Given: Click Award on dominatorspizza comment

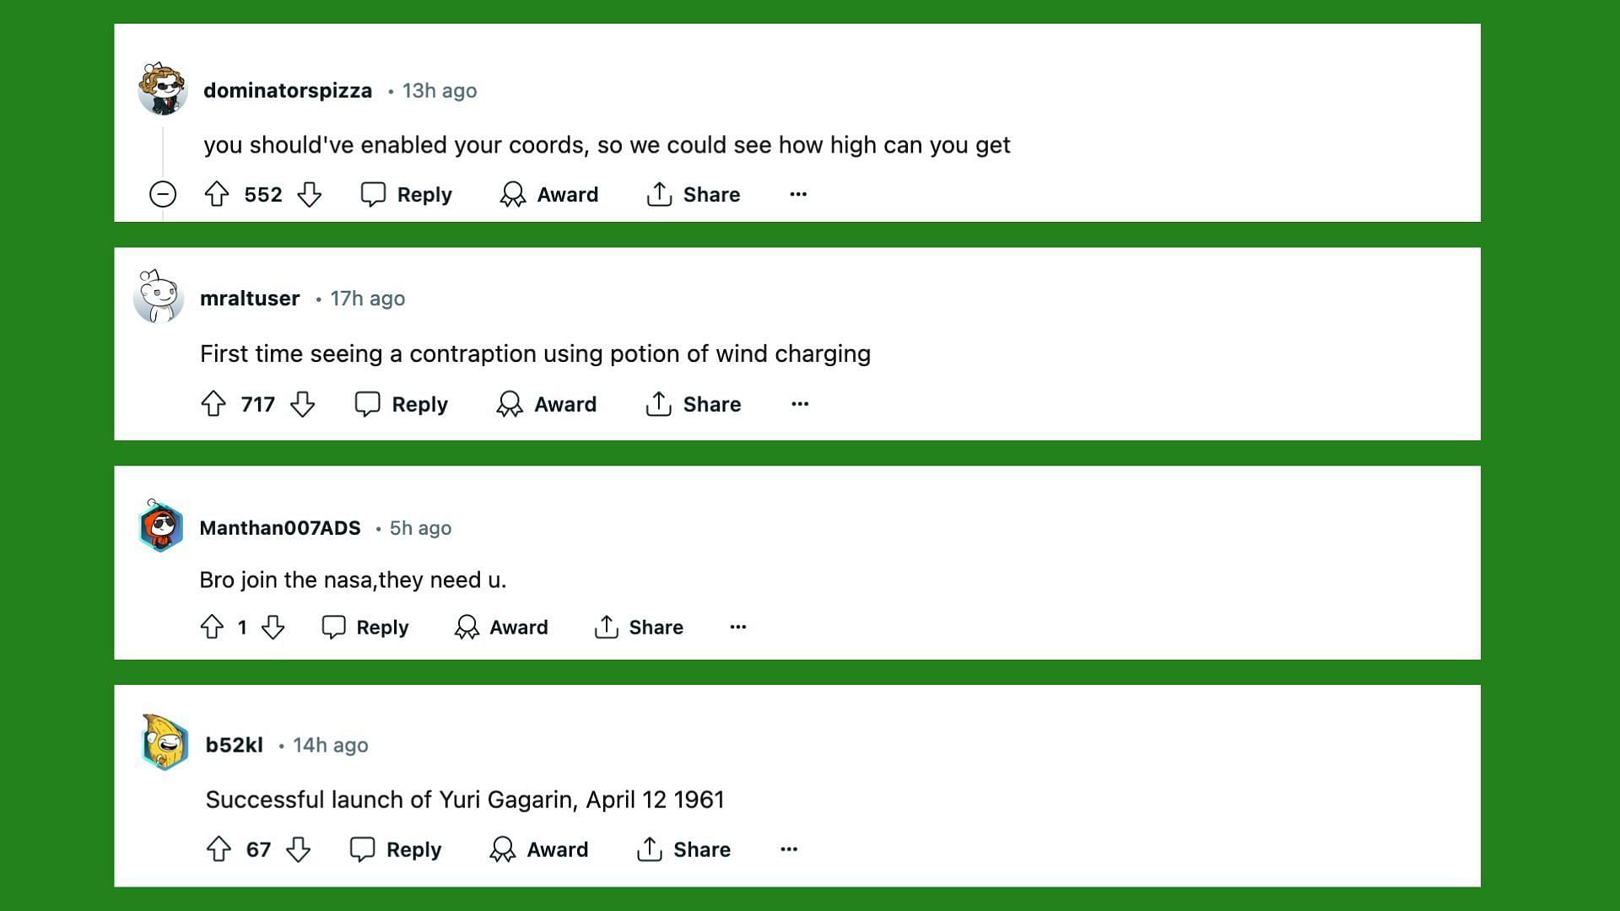Looking at the screenshot, I should tap(549, 195).
